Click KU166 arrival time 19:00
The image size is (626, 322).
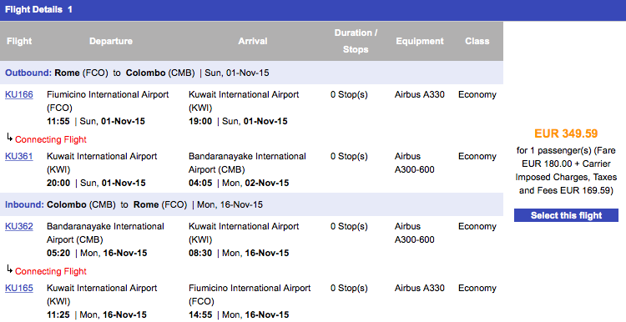coord(200,121)
